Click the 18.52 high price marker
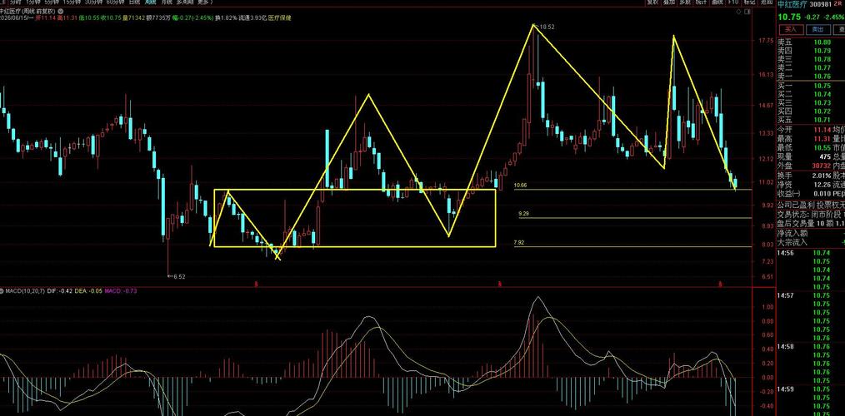 pos(547,27)
